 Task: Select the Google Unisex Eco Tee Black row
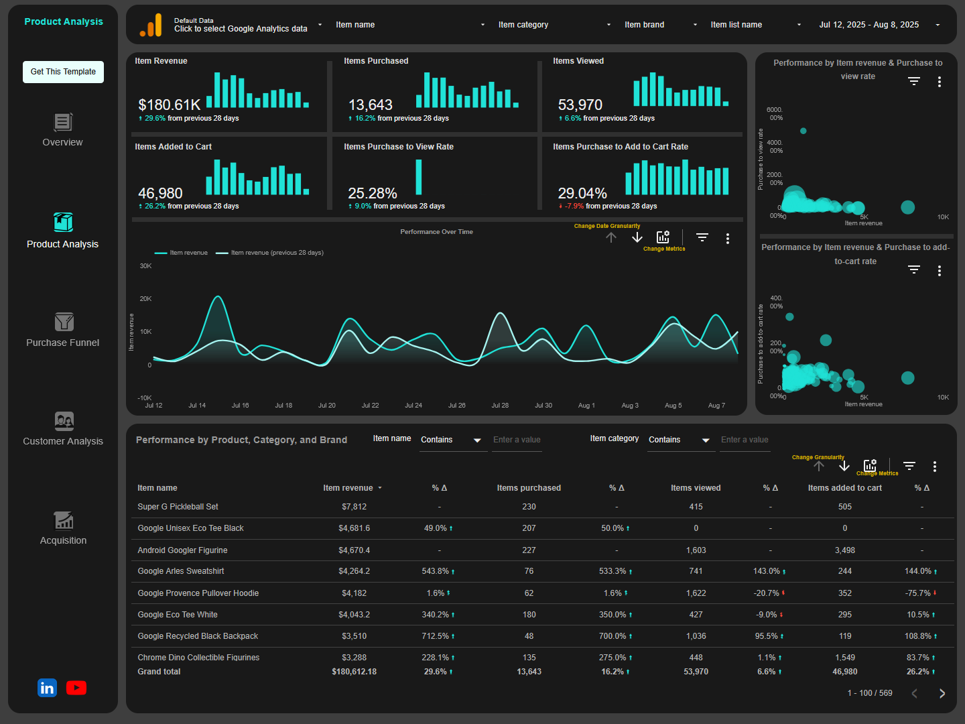coord(541,528)
